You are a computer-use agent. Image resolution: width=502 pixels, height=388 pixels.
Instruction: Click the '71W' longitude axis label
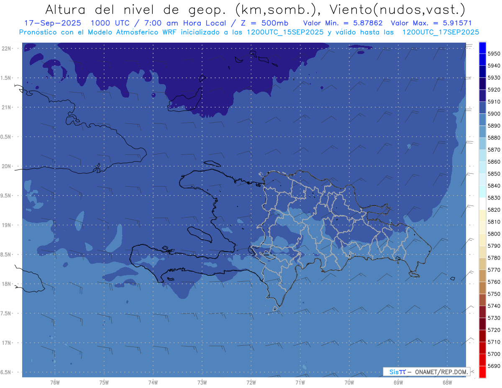[300, 383]
